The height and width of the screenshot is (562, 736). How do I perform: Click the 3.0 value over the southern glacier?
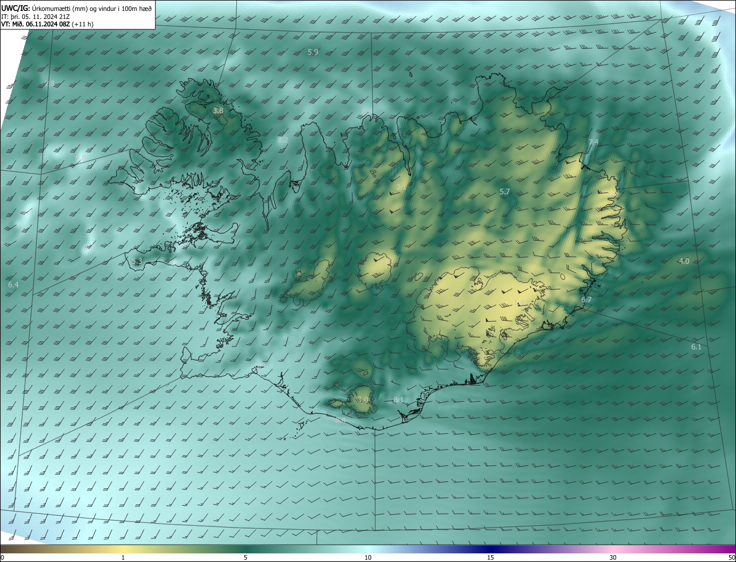[x=362, y=399]
